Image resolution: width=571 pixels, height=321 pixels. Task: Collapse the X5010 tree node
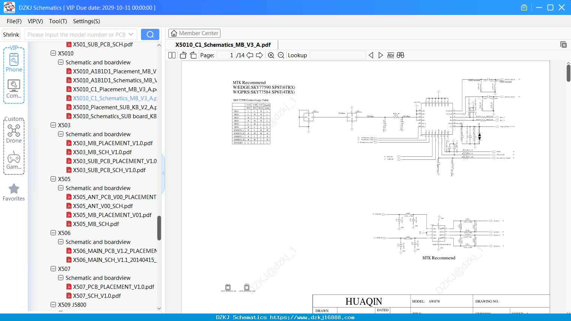coord(53,53)
